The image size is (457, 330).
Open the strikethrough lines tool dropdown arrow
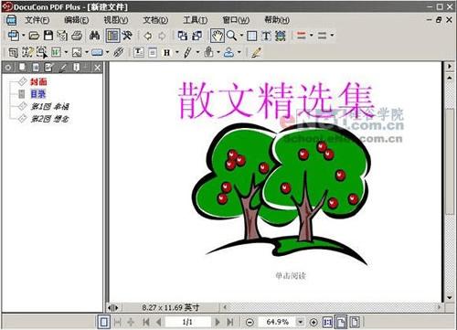pyautogui.click(x=332, y=36)
